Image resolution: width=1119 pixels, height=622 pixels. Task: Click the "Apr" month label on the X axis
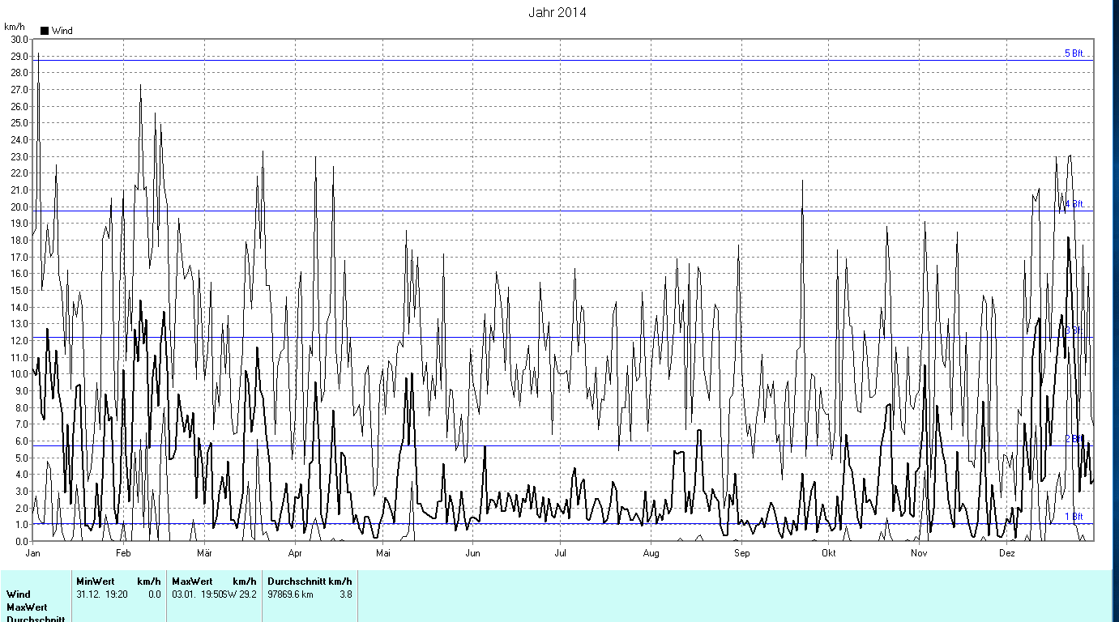pos(295,553)
